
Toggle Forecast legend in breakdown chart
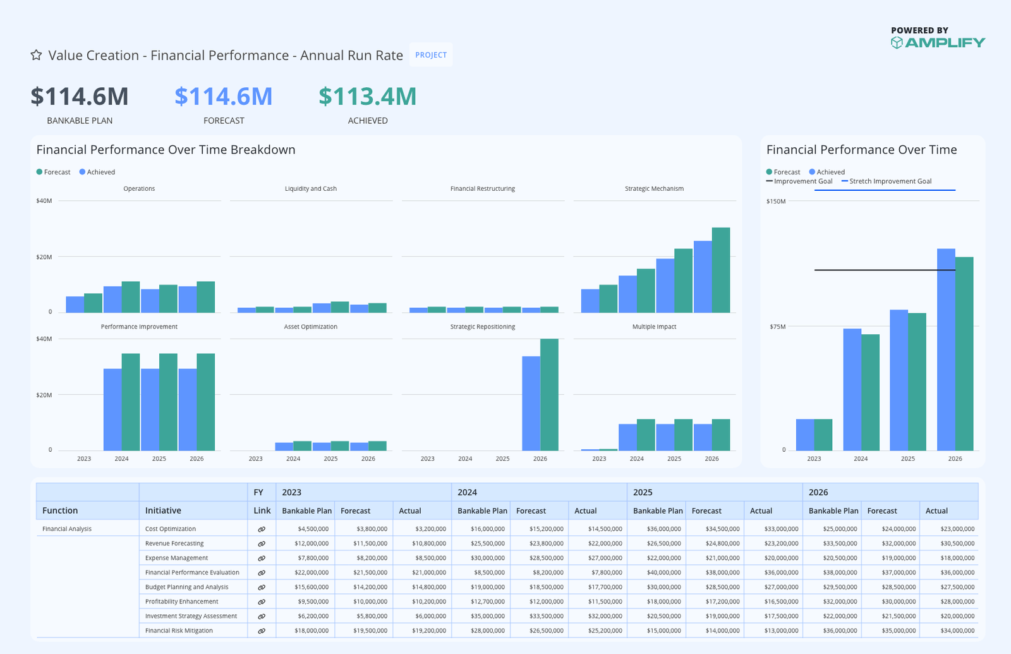tap(53, 172)
